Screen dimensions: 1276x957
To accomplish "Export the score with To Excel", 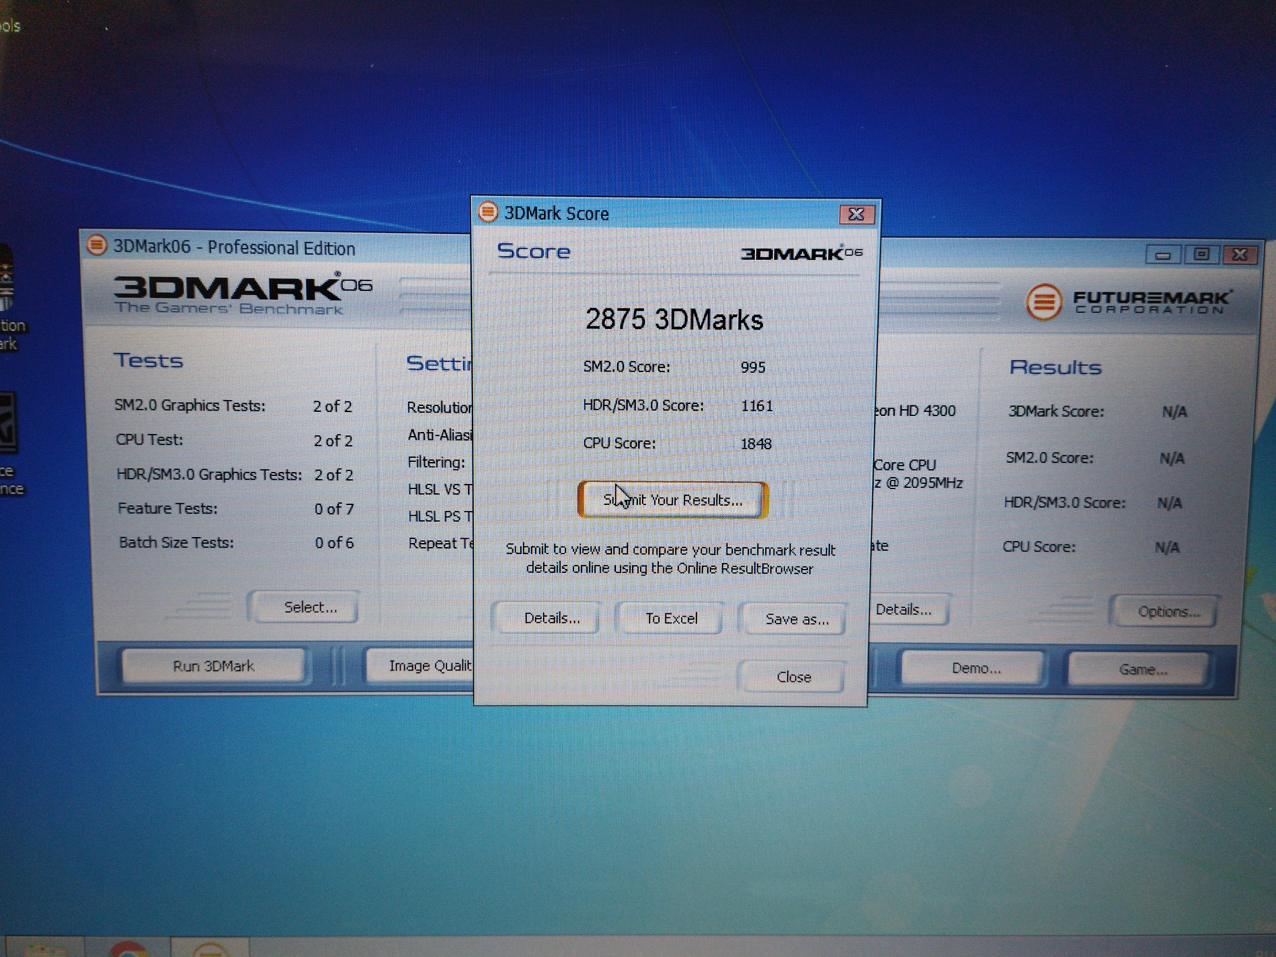I will point(671,619).
